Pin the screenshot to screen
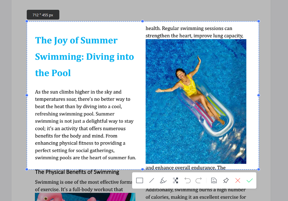 click(226, 180)
